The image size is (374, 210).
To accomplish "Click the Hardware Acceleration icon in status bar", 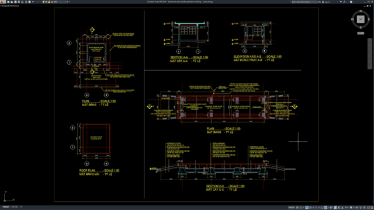I will pyautogui.click(x=364, y=208).
